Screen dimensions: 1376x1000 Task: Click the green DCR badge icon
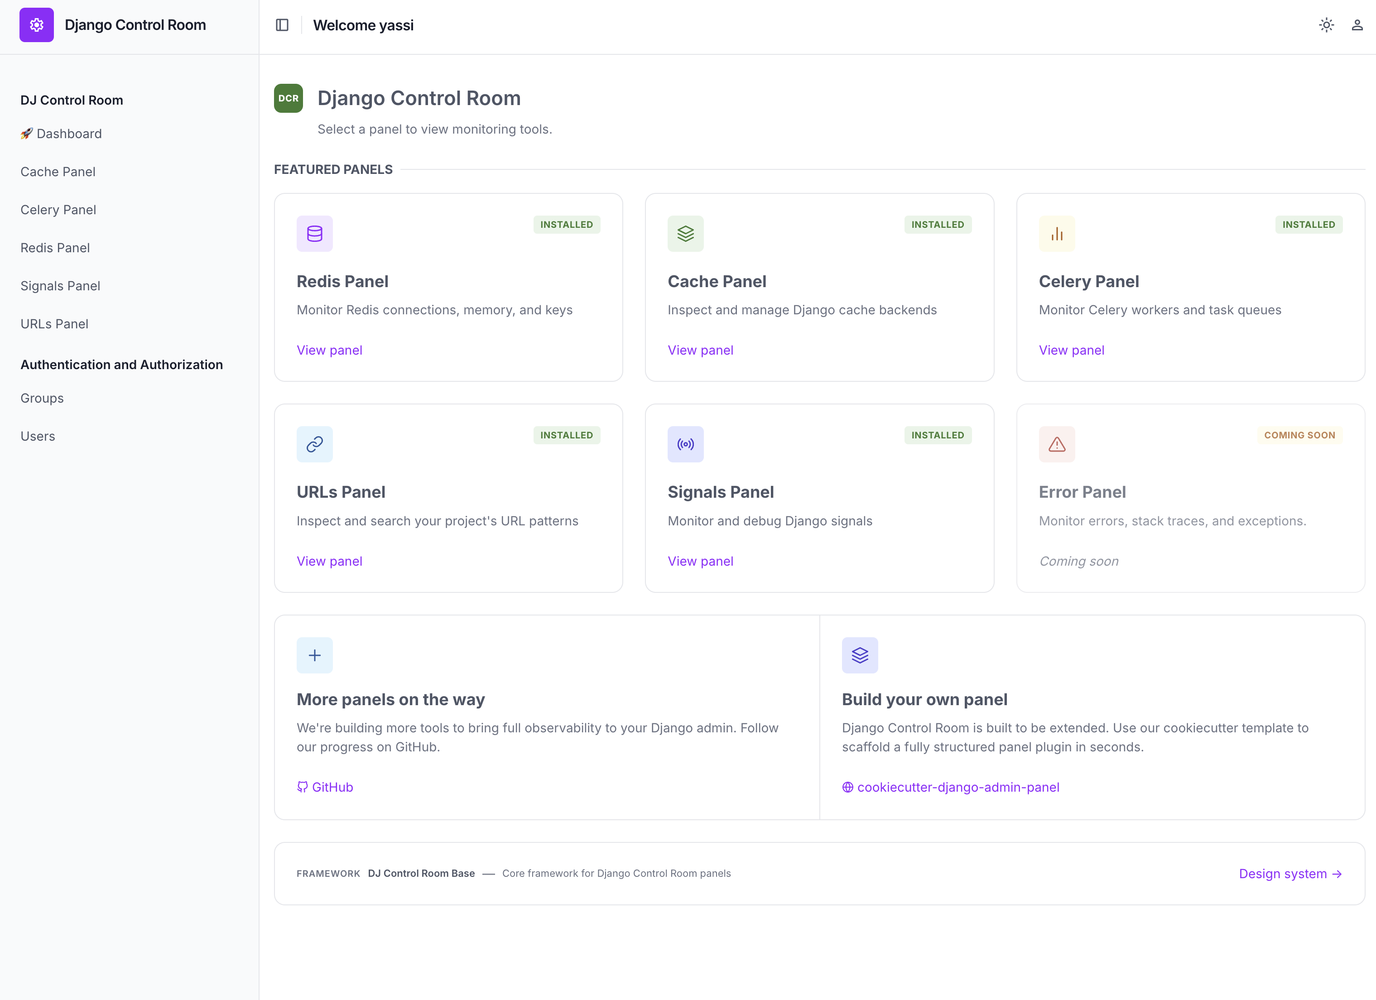pos(288,98)
